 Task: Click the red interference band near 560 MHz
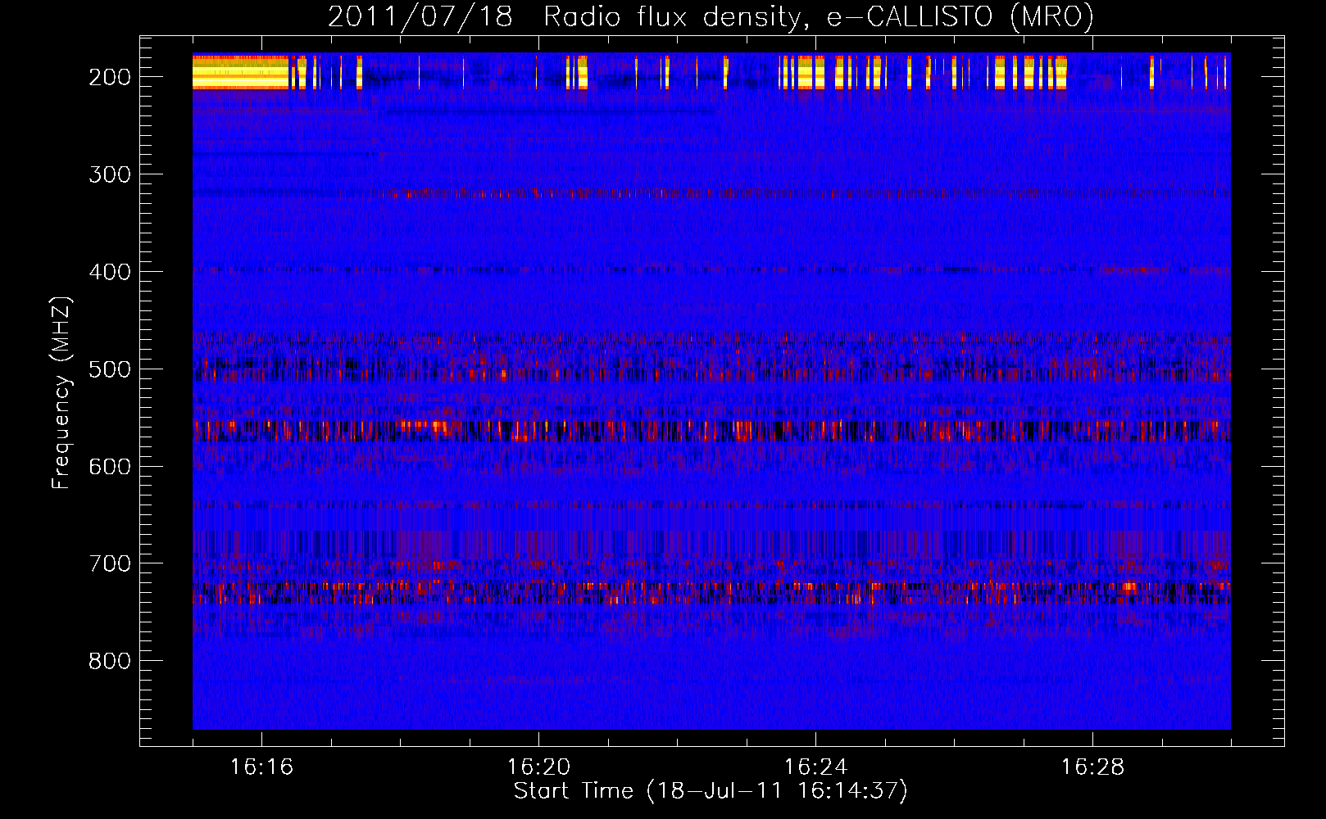[x=711, y=430]
